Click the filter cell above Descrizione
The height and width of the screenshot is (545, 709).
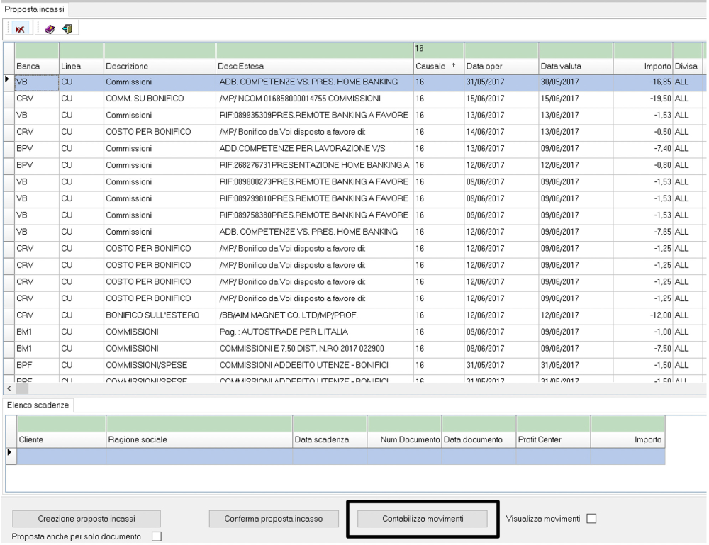click(159, 51)
